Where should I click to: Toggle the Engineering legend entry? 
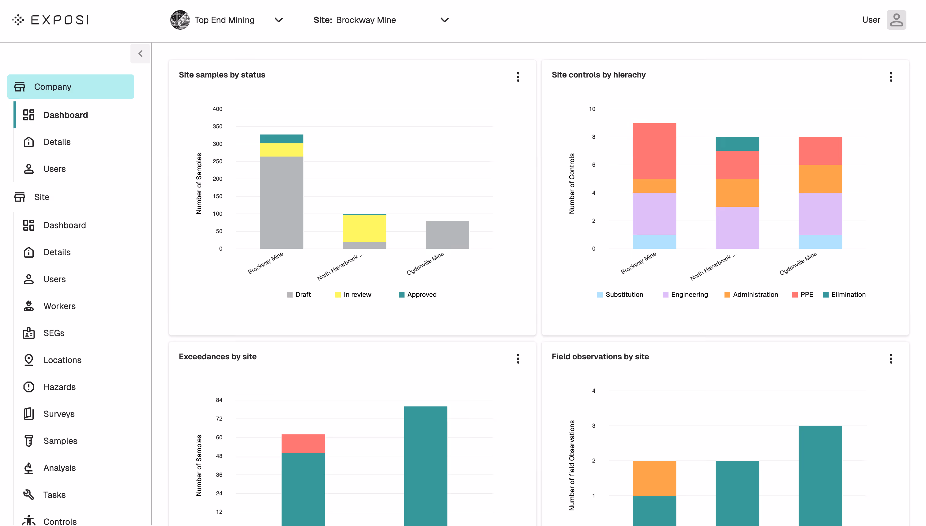coord(684,294)
